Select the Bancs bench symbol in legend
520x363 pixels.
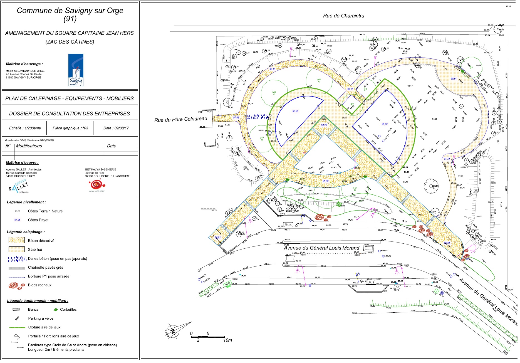click(x=16, y=309)
